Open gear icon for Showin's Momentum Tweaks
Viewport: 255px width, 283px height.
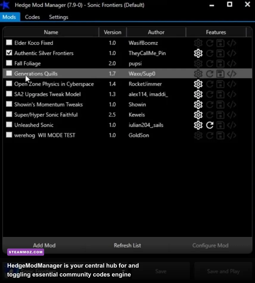pos(198,105)
